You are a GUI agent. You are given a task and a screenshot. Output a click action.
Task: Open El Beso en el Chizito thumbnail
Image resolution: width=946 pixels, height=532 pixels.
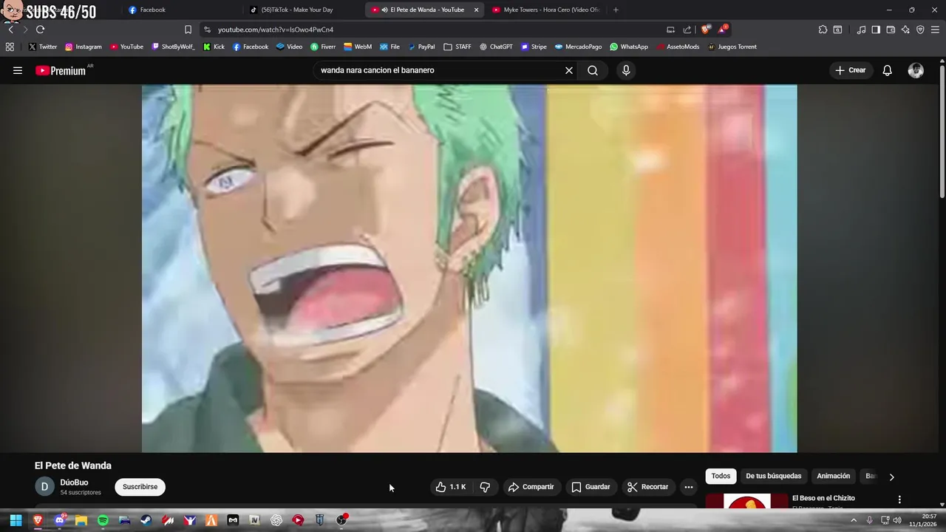pyautogui.click(x=747, y=501)
